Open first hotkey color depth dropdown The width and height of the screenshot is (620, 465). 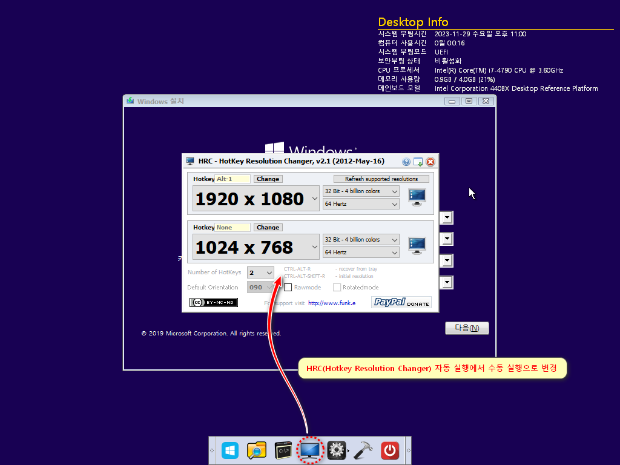[x=361, y=191]
